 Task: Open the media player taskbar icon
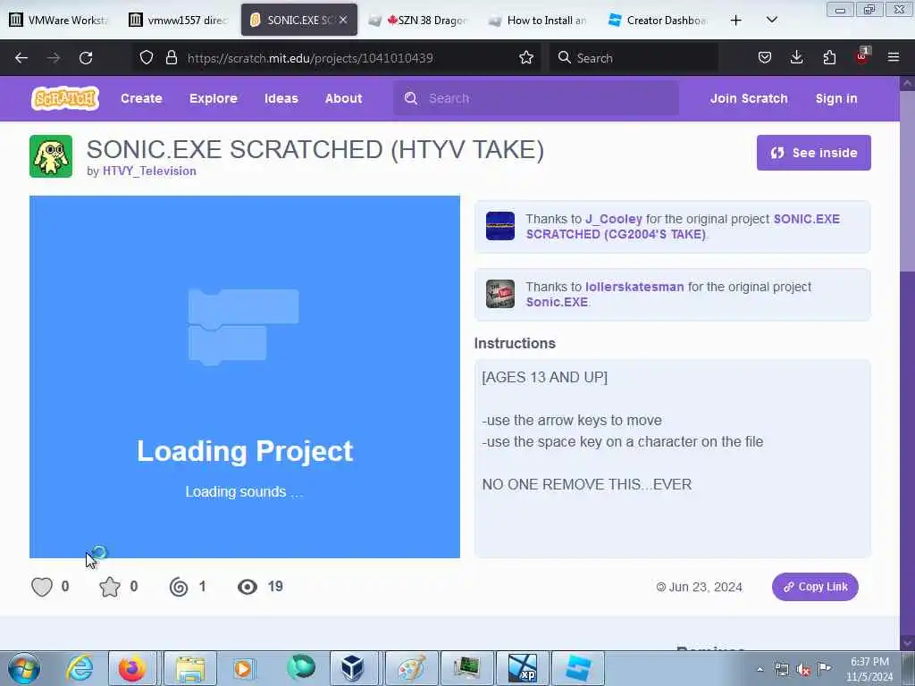point(244,668)
